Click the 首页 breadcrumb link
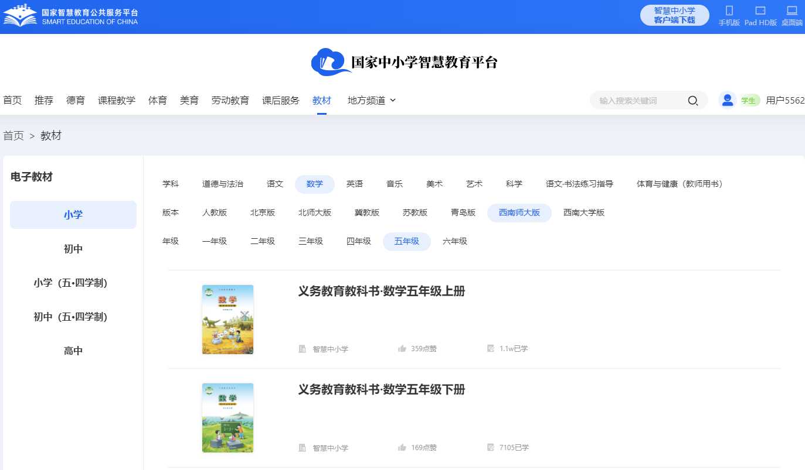The height and width of the screenshot is (470, 805). [13, 136]
